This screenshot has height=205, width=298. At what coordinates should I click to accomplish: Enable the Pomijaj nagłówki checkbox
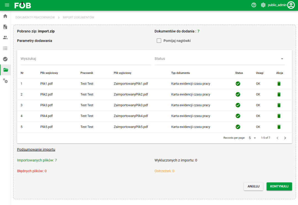[159, 41]
